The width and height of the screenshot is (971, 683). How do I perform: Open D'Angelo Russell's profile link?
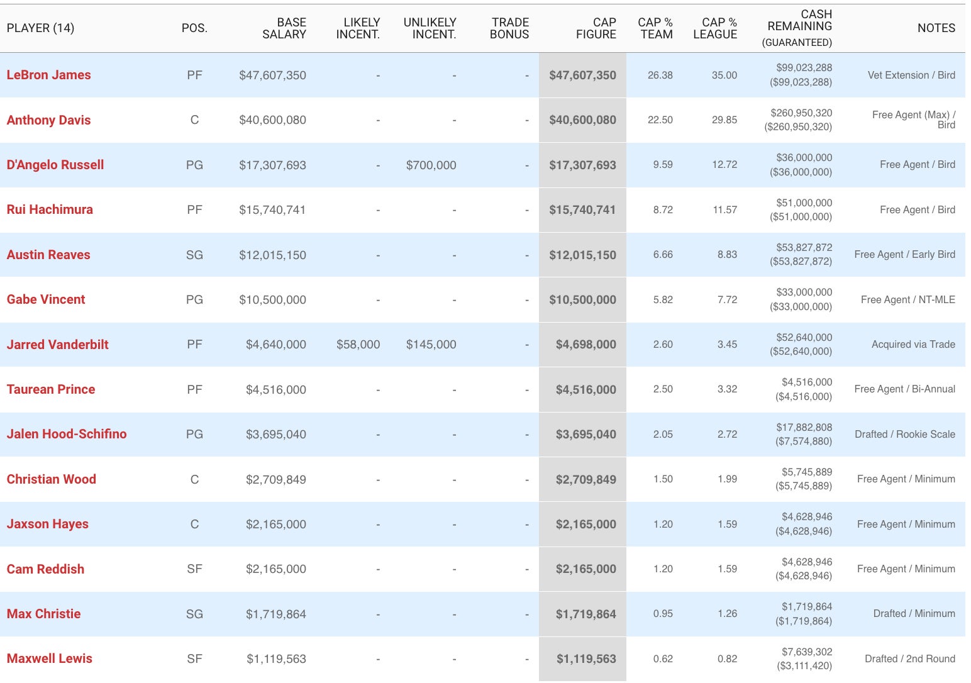point(55,165)
